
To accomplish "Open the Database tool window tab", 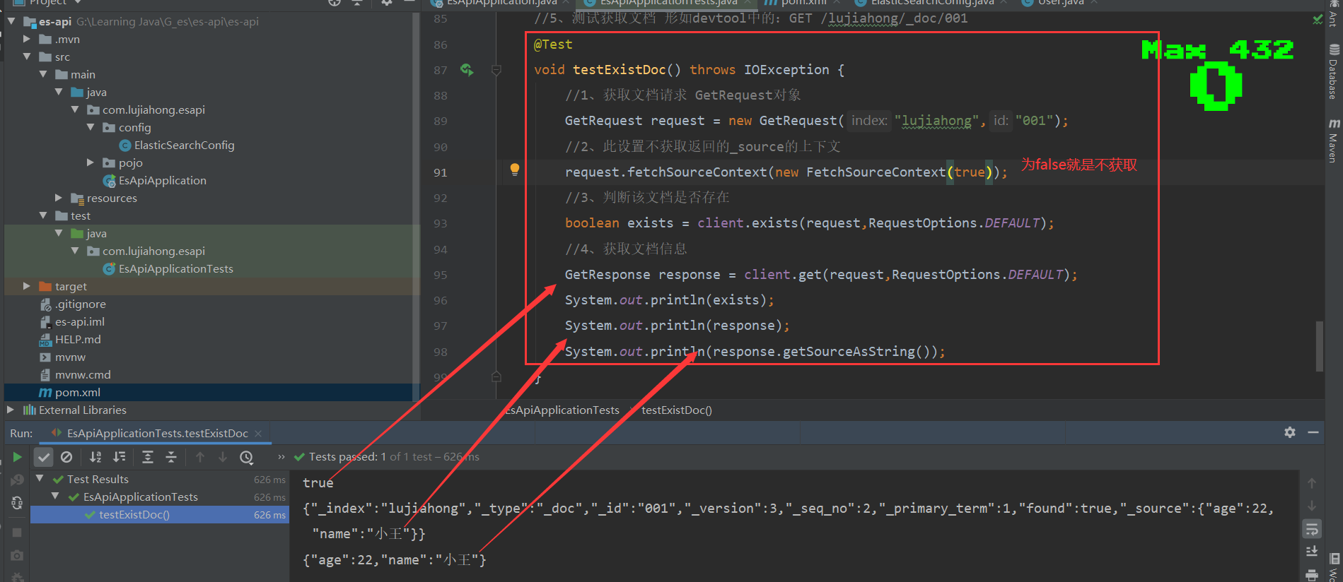I will 1333,72.
